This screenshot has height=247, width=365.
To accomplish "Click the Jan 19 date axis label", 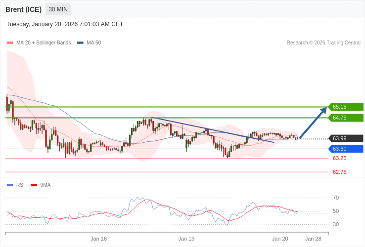I will (x=186, y=239).
